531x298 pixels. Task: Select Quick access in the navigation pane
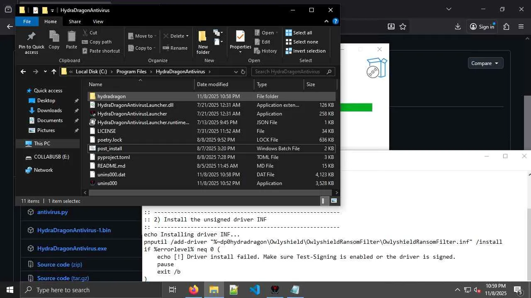(x=48, y=91)
